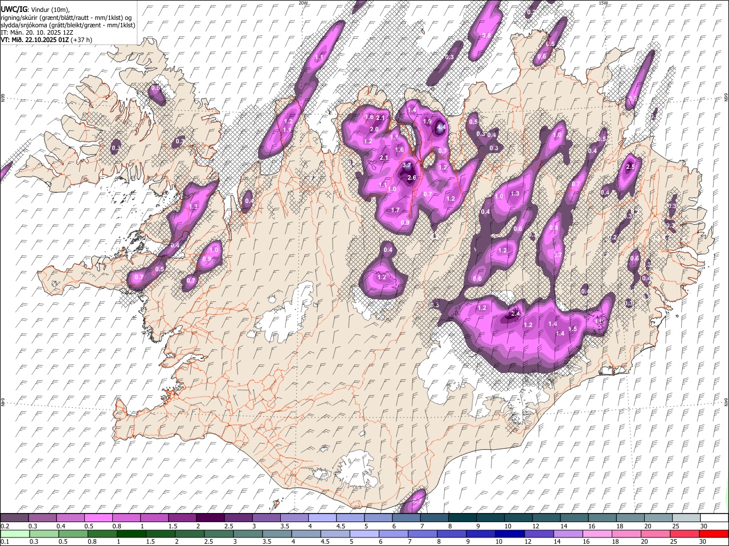This screenshot has width=729, height=546.
Task: Click the '20W' longitude label
Action: point(302,3)
